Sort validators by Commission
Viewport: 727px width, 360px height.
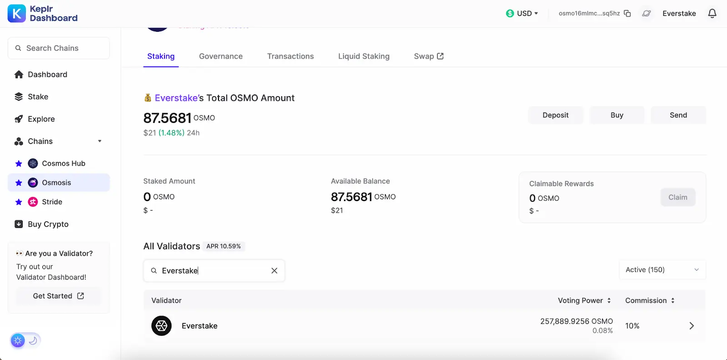click(x=650, y=301)
